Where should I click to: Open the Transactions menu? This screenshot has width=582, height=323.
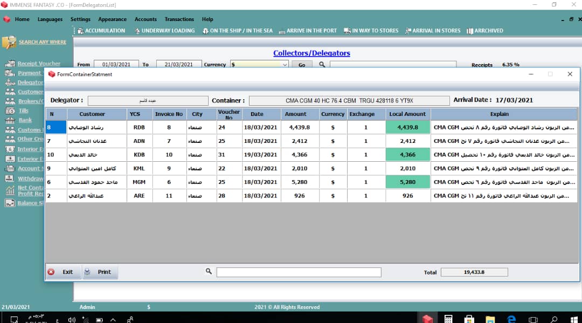(179, 19)
